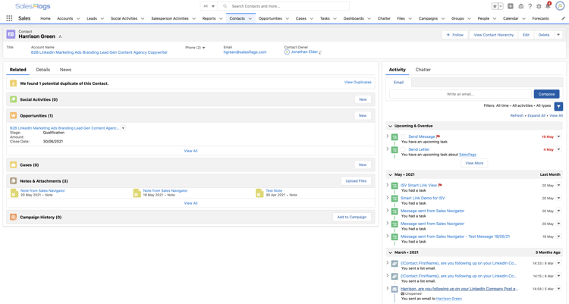Click View More in Upcoming & Overdue
The width and height of the screenshot is (569, 304).
click(474, 163)
